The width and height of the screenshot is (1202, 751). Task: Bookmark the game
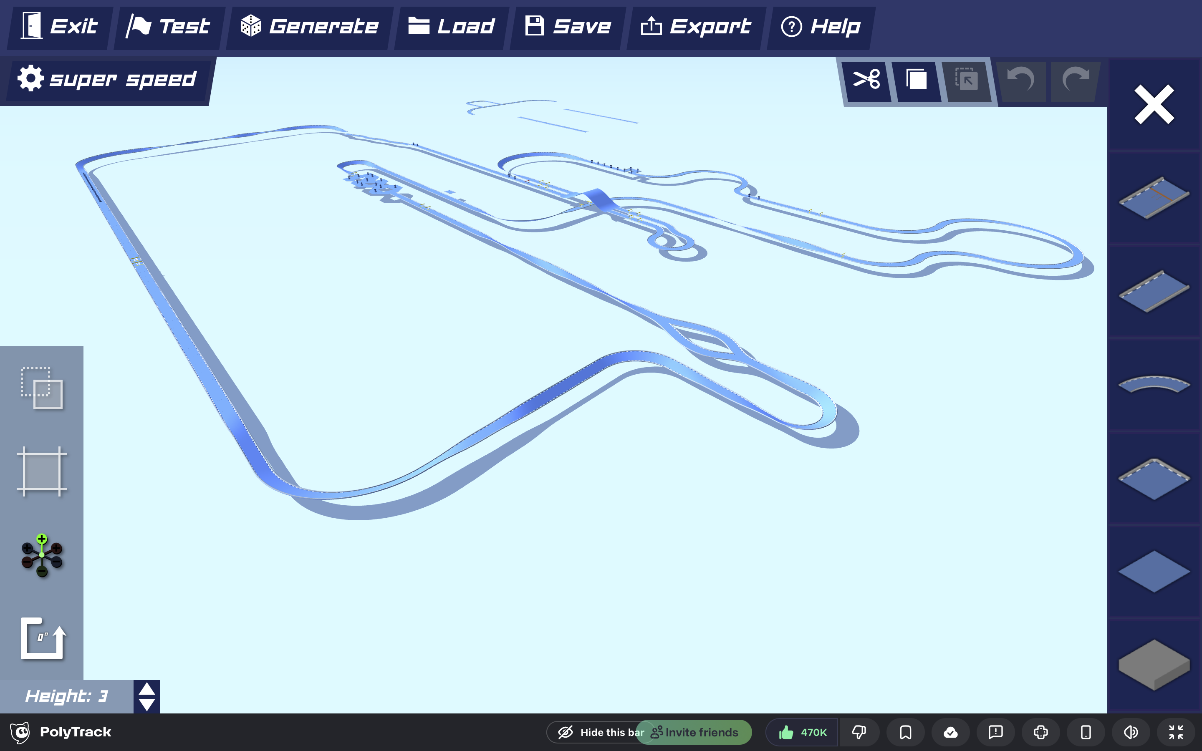pos(906,732)
